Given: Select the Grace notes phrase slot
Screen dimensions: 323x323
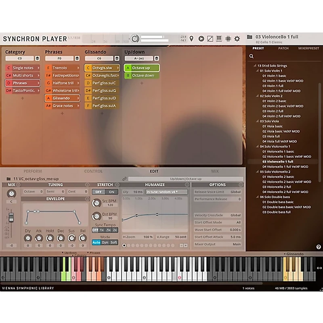Looking at the screenshot, I should pos(62,106).
